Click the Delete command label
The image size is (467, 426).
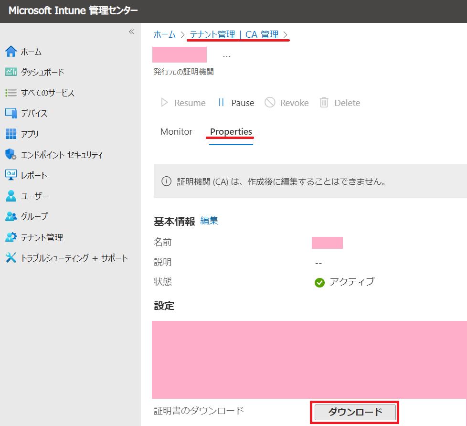pos(347,103)
